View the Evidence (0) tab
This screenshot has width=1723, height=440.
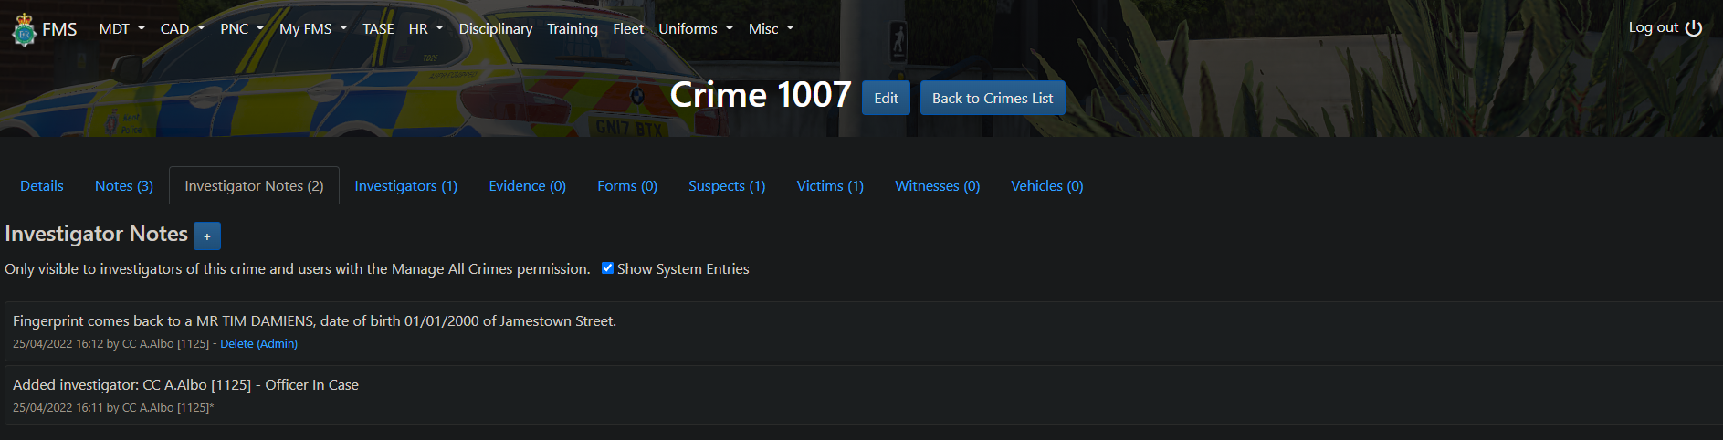pos(527,186)
